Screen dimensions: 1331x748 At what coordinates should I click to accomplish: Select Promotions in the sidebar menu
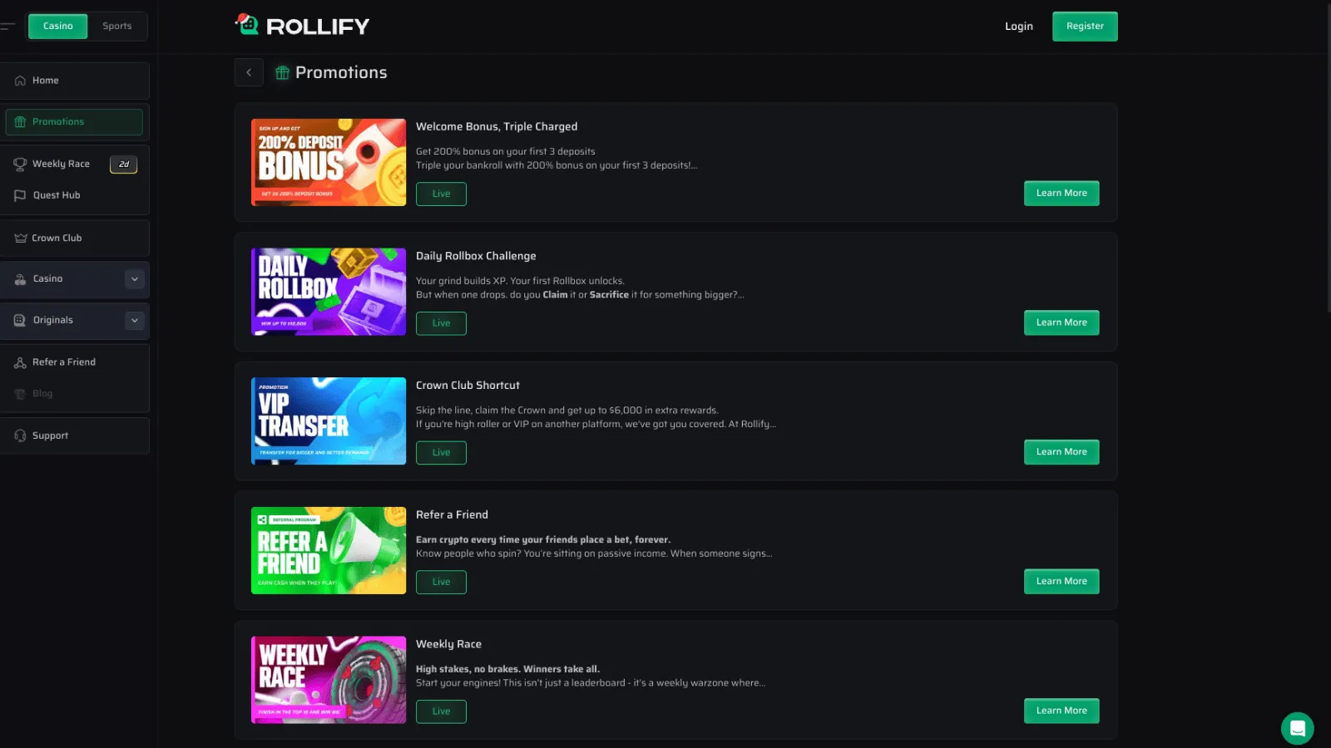74,122
